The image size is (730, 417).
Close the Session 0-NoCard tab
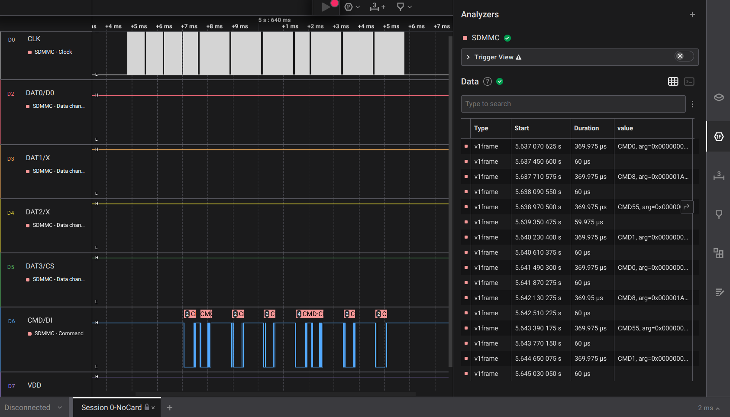click(153, 408)
